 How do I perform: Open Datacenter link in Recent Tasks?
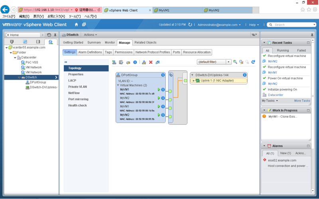(276, 95)
